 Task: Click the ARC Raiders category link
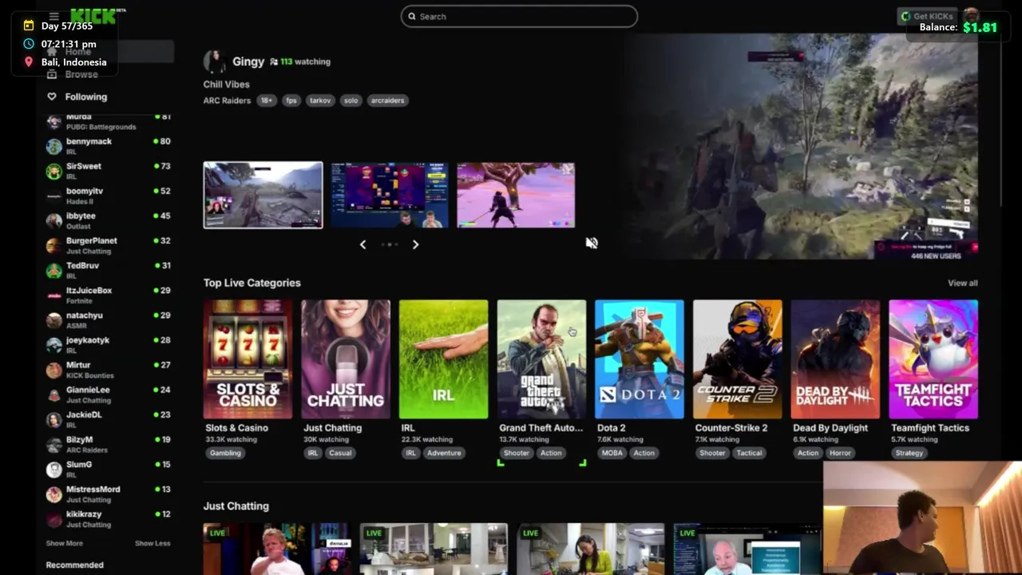click(227, 101)
